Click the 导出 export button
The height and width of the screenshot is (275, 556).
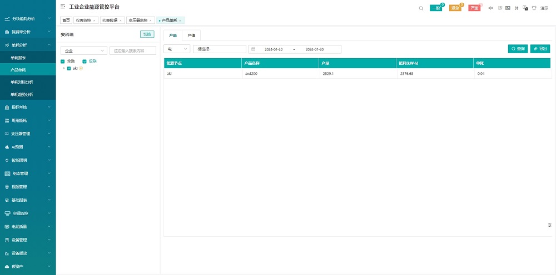click(540, 49)
